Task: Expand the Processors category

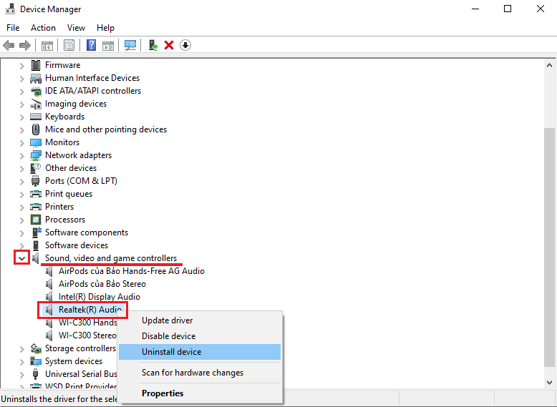Action: click(21, 220)
